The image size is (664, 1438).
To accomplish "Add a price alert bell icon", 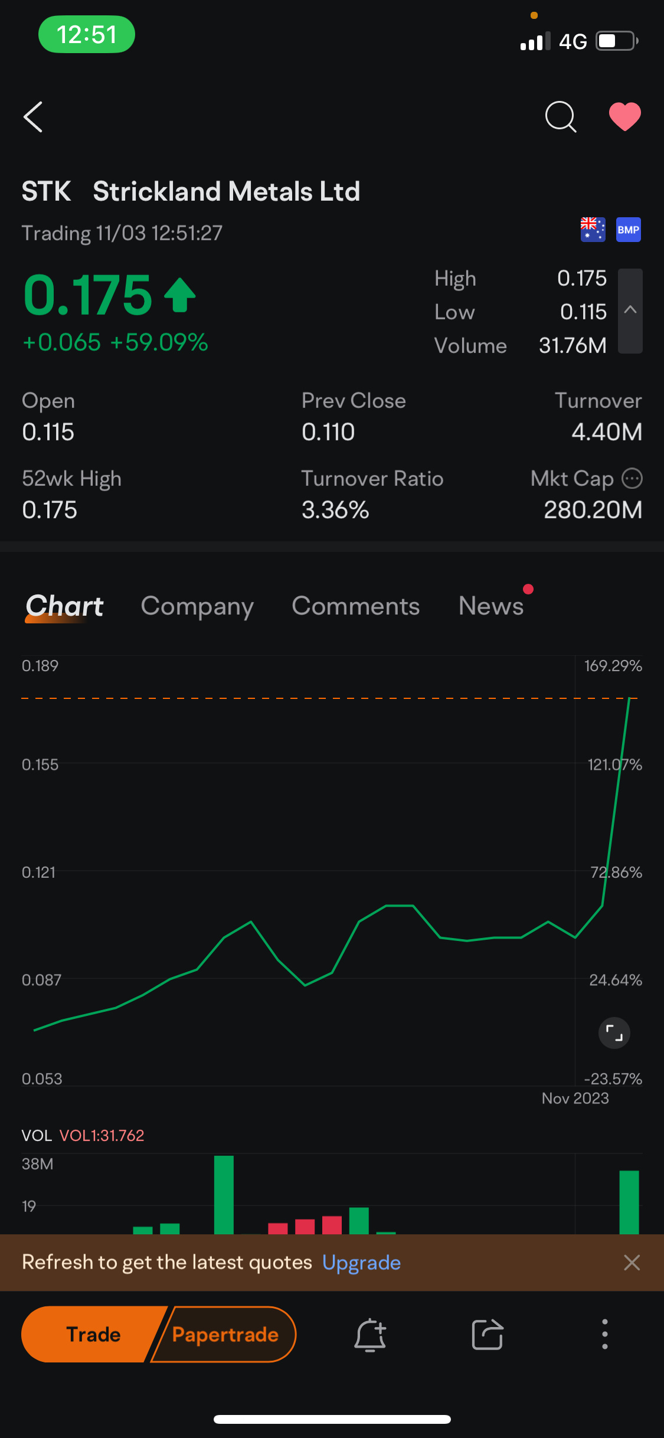I will (370, 1334).
